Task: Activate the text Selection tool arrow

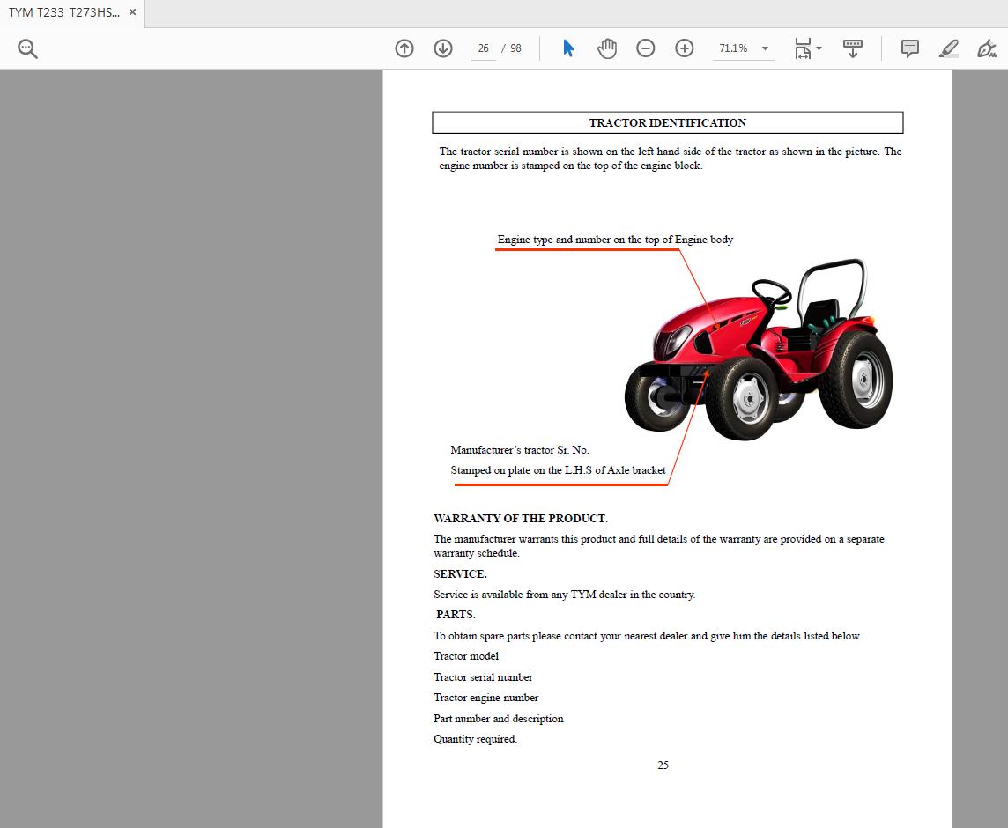Action: 568,48
